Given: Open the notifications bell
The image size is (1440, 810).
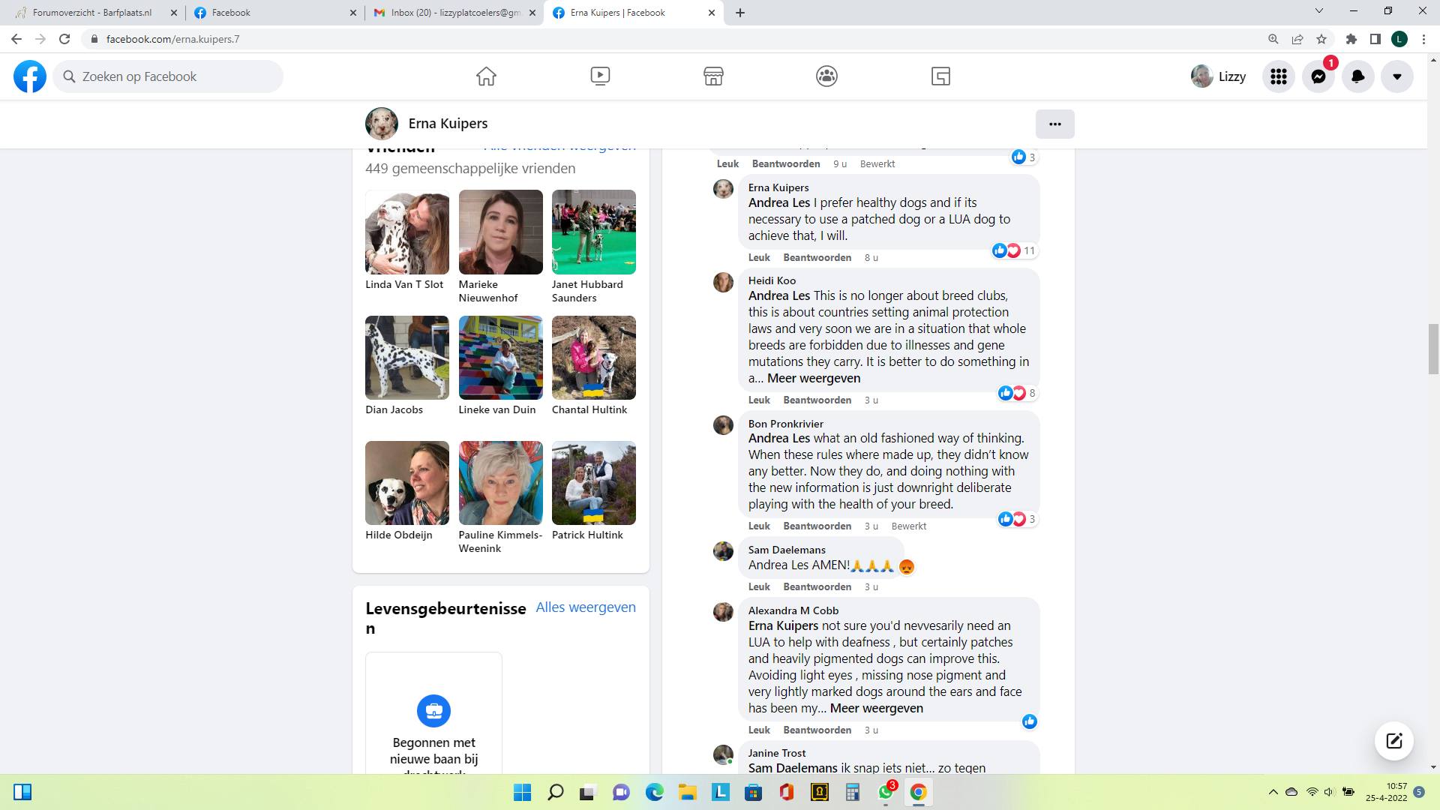Looking at the screenshot, I should pyautogui.click(x=1357, y=76).
